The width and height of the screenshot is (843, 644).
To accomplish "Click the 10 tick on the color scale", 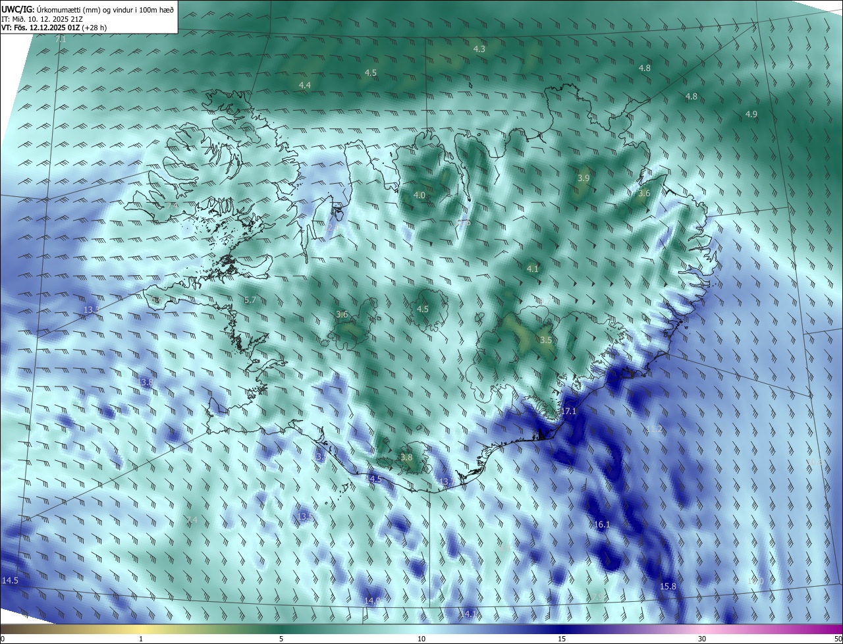I will tap(421, 639).
